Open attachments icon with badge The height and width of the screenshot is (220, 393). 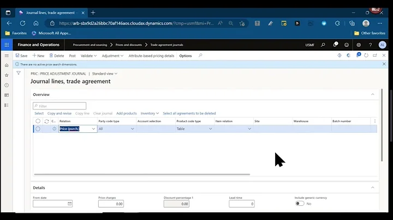(358, 55)
